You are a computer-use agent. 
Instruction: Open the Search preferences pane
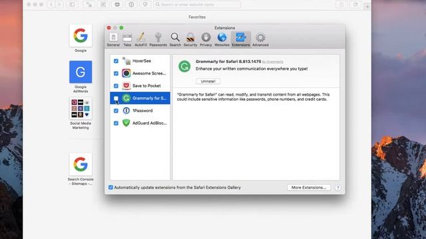tap(175, 40)
